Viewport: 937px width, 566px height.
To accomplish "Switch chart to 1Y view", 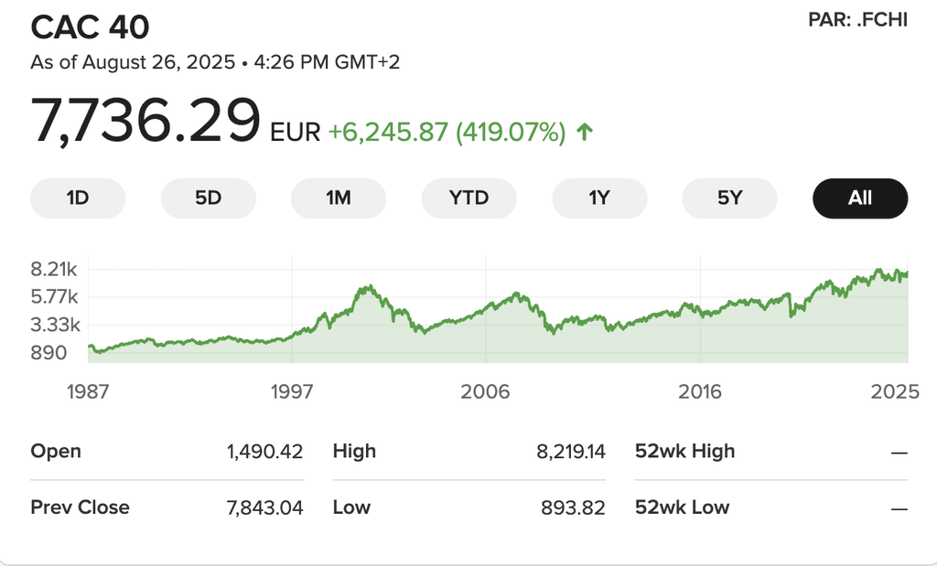I will [599, 198].
